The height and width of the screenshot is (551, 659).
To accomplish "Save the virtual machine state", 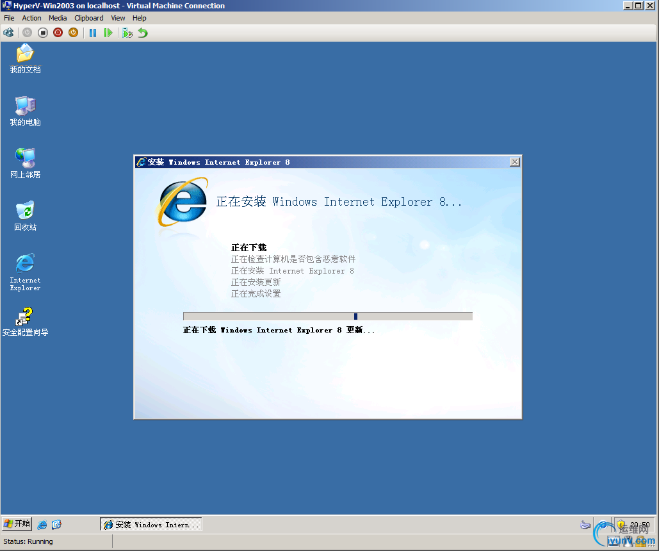I will pos(73,33).
